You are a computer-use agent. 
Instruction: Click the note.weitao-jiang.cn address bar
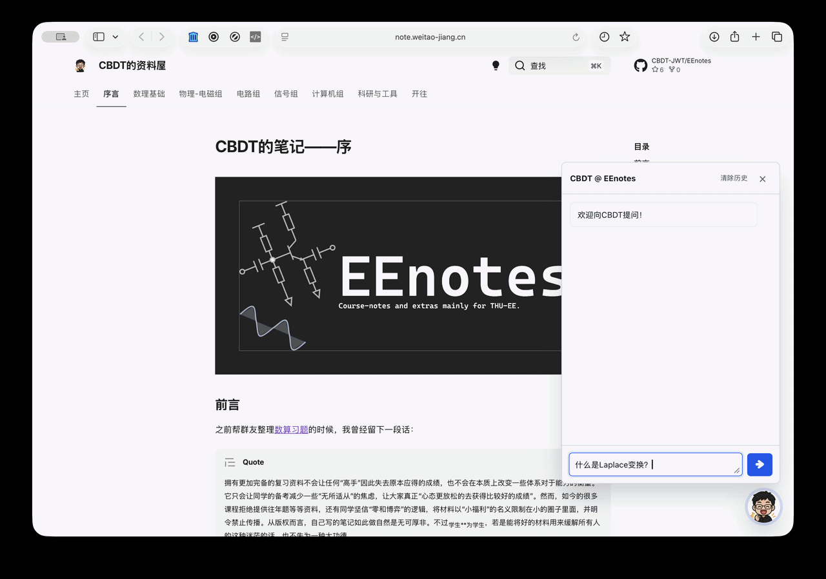click(430, 37)
